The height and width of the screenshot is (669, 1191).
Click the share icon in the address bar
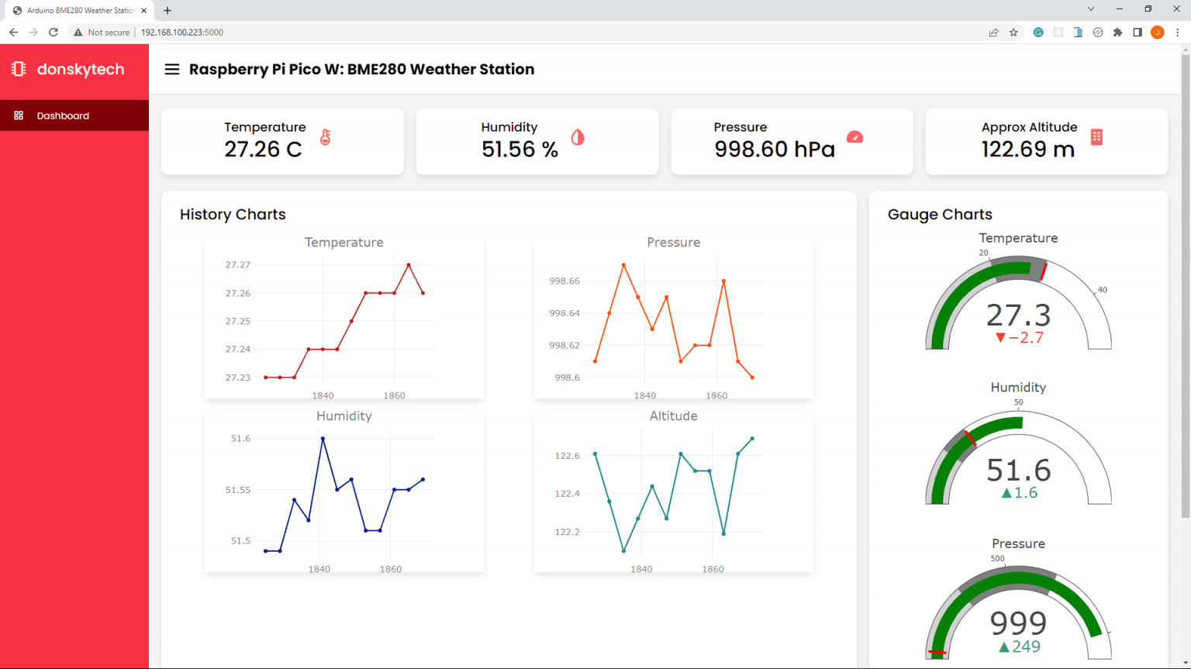coord(994,32)
